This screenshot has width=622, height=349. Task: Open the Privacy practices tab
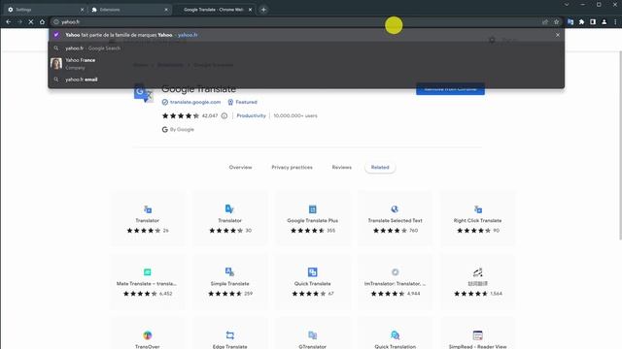point(292,168)
